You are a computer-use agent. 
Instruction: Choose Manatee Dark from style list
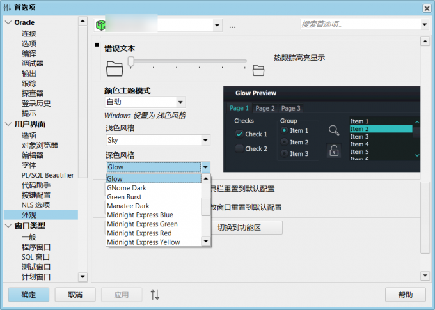pyautogui.click(x=154, y=206)
